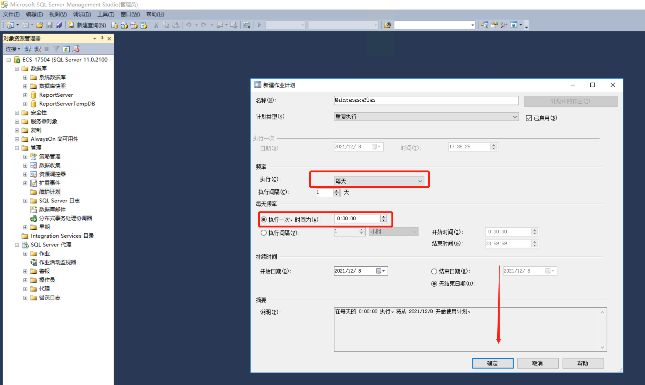Click the Open File folder icon

pyautogui.click(x=40, y=25)
